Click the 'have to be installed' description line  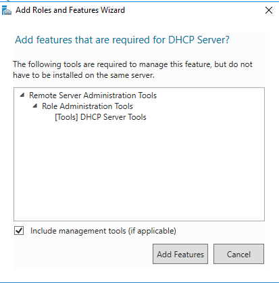point(84,75)
